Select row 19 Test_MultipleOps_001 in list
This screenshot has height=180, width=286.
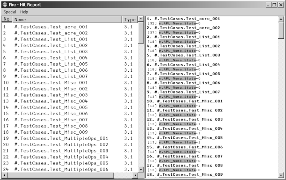click(x=70, y=138)
